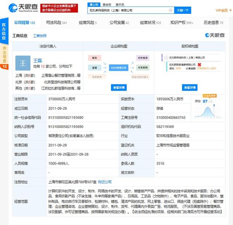Click the 高管 node in structure chart
The width and height of the screenshot is (233, 225).
click(x=95, y=68)
